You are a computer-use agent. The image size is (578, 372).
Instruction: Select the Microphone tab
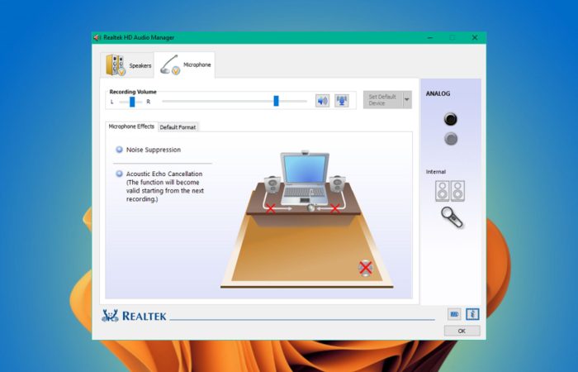coord(185,65)
